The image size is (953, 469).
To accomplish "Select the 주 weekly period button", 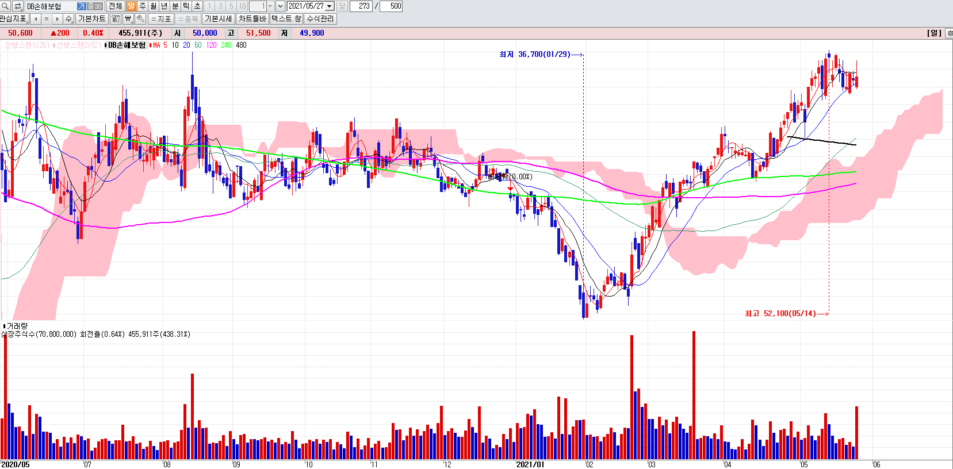I will point(142,6).
